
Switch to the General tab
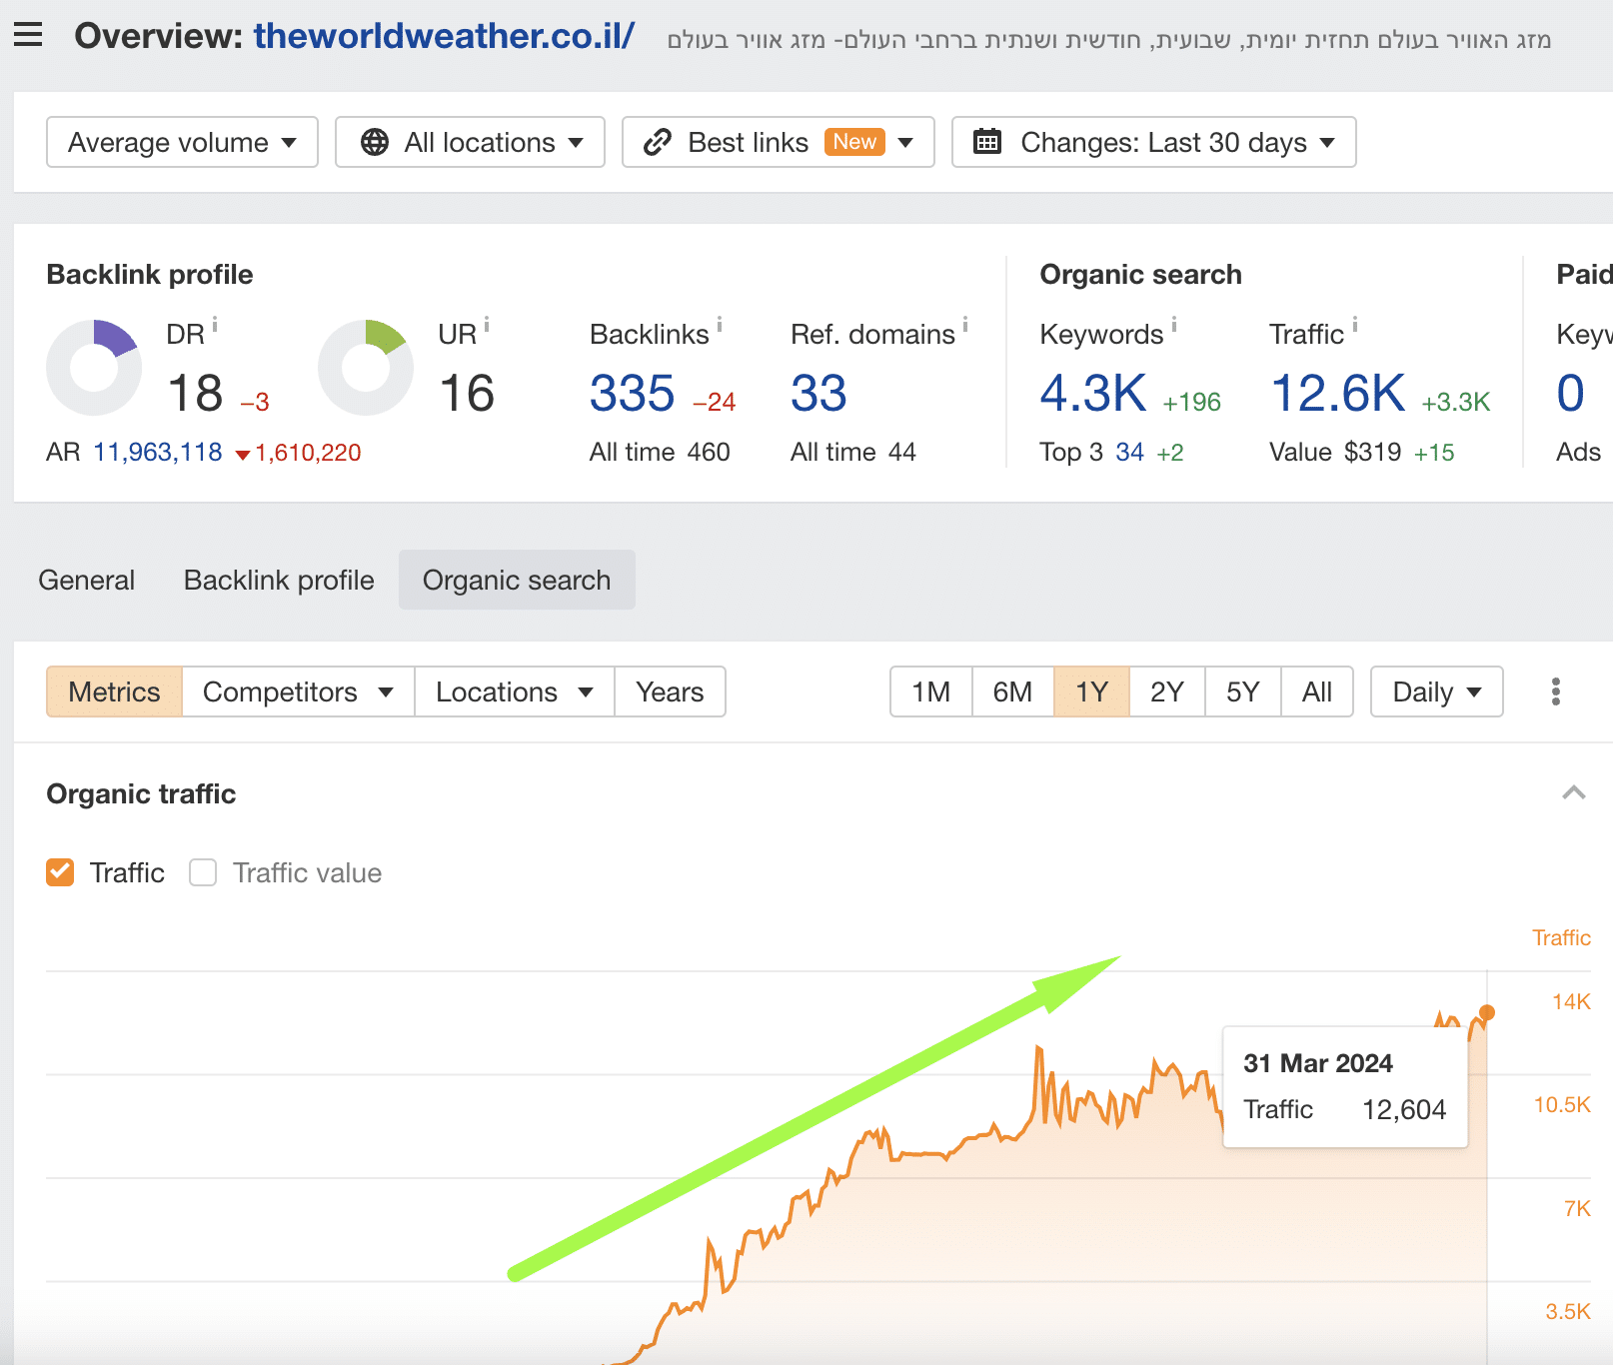point(86,580)
